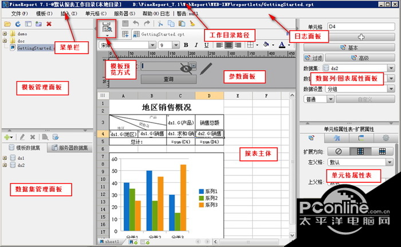This screenshot has width=401, height=247.
Task: Select cell containing =sum(C4)
Action: [180, 142]
